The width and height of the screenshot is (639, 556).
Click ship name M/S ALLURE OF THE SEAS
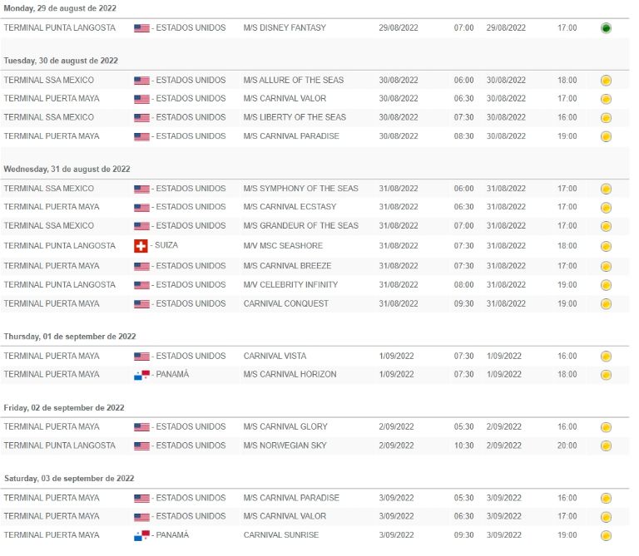coord(294,80)
